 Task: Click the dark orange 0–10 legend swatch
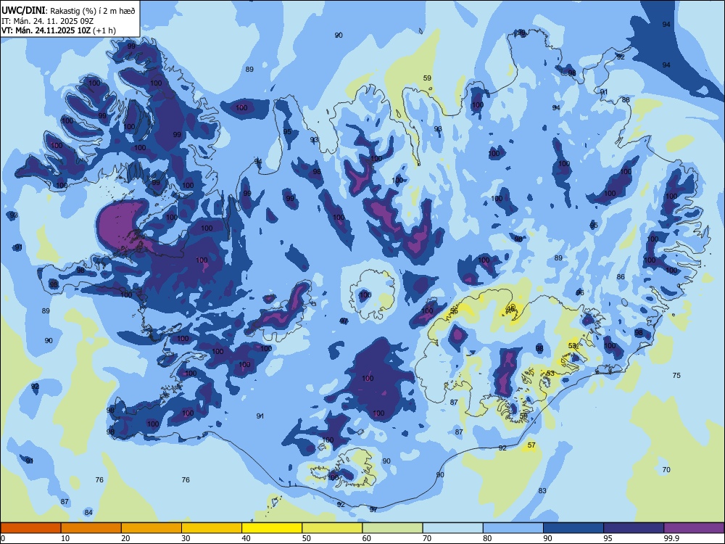[30, 528]
